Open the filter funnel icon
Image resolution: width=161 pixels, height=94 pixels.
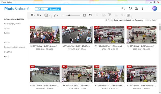click(x=55, y=15)
